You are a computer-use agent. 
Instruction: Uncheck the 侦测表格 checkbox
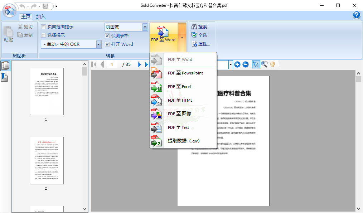click(x=107, y=35)
